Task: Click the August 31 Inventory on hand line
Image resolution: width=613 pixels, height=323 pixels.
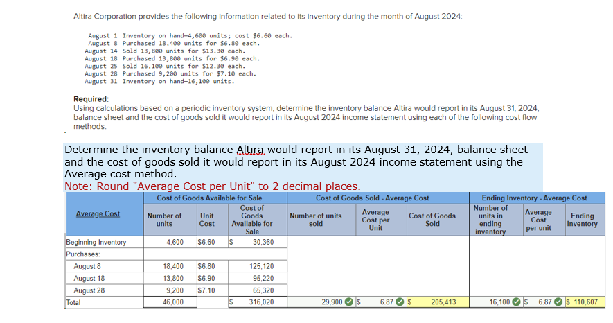Action: [159, 81]
